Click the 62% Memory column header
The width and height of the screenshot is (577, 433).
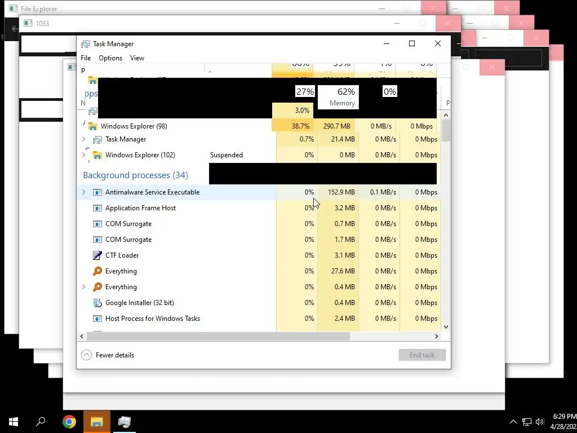(338, 97)
